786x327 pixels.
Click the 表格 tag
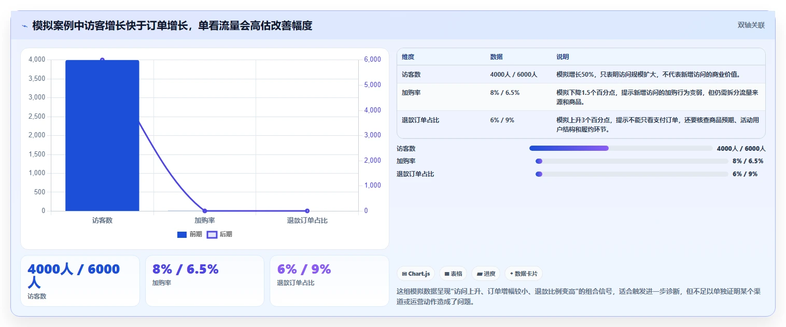453,274
